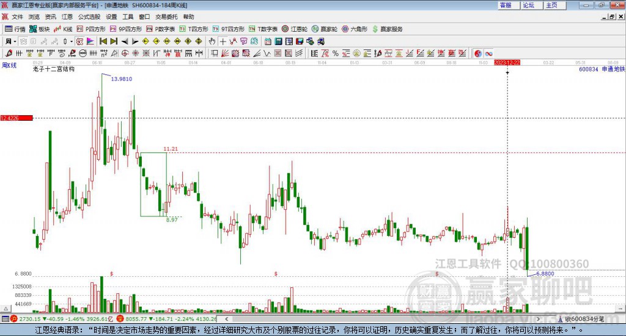The image size is (626, 336).
Task: Select the Gann fan lines tool
Action: point(225,53)
